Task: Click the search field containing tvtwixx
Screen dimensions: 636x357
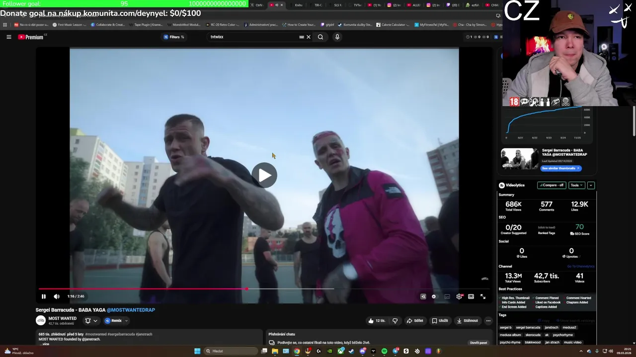Action: click(253, 37)
